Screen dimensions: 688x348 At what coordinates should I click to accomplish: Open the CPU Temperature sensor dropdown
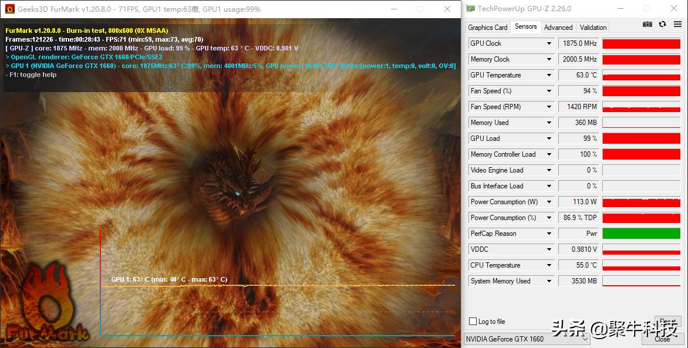549,265
